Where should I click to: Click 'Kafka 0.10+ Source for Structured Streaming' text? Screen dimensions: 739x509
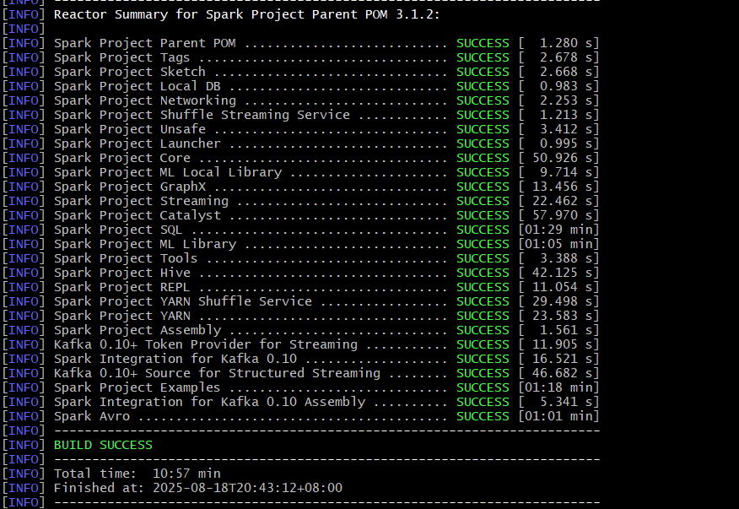coord(217,373)
